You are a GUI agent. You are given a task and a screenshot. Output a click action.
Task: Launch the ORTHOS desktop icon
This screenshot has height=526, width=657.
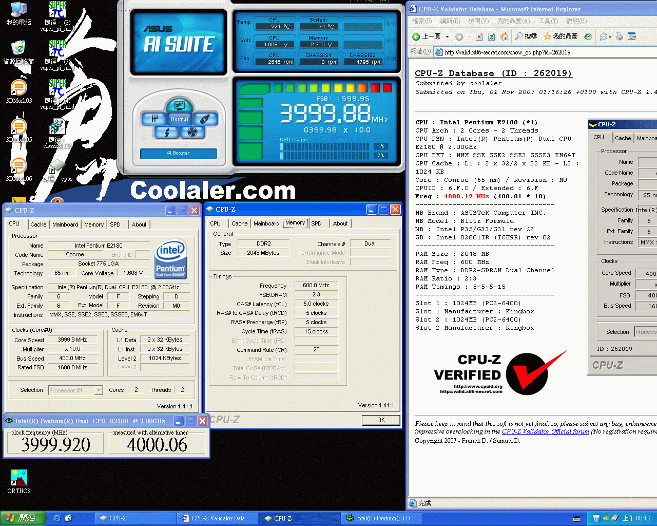18,481
